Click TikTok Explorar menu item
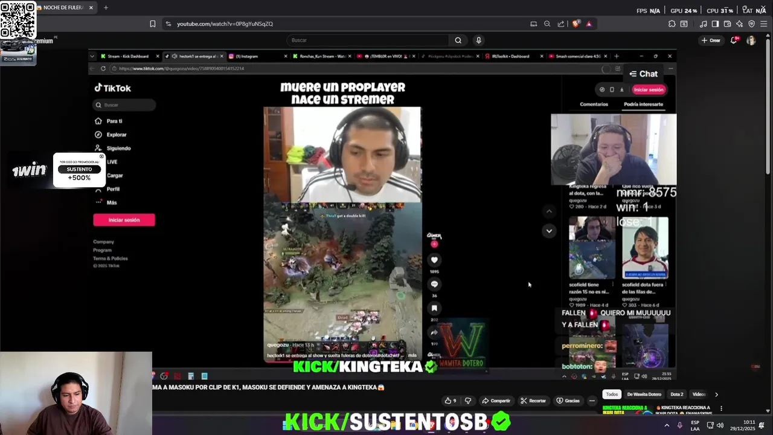773x435 pixels. pyautogui.click(x=111, y=135)
